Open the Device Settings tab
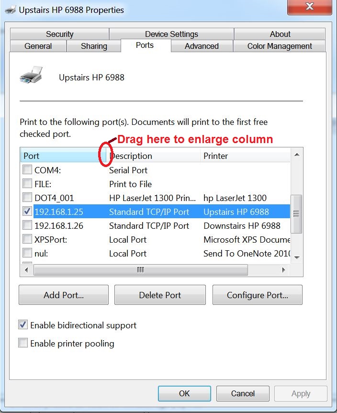 point(171,34)
